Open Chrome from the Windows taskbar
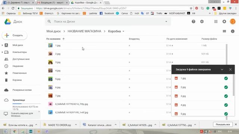This screenshot has height=134, width=239. pos(15,131)
